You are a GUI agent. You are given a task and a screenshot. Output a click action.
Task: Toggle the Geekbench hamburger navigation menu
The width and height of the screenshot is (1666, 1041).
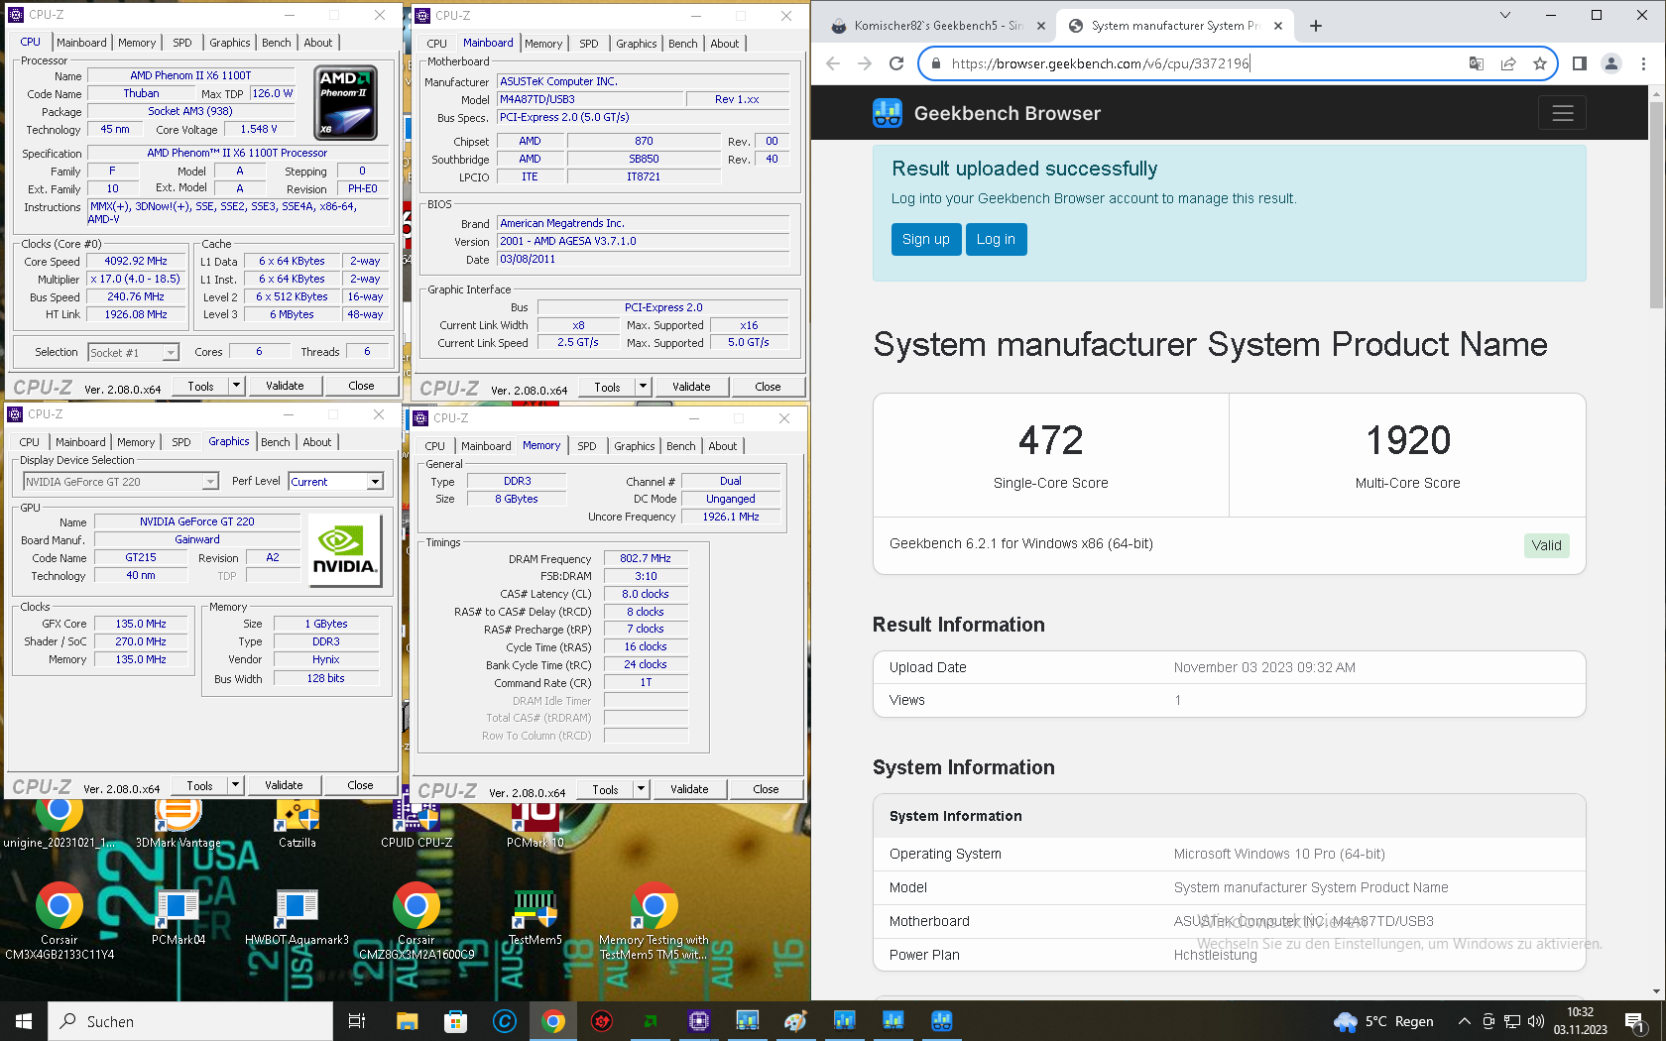[x=1563, y=113]
